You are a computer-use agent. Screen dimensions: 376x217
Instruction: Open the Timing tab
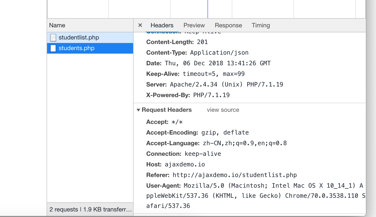261,25
